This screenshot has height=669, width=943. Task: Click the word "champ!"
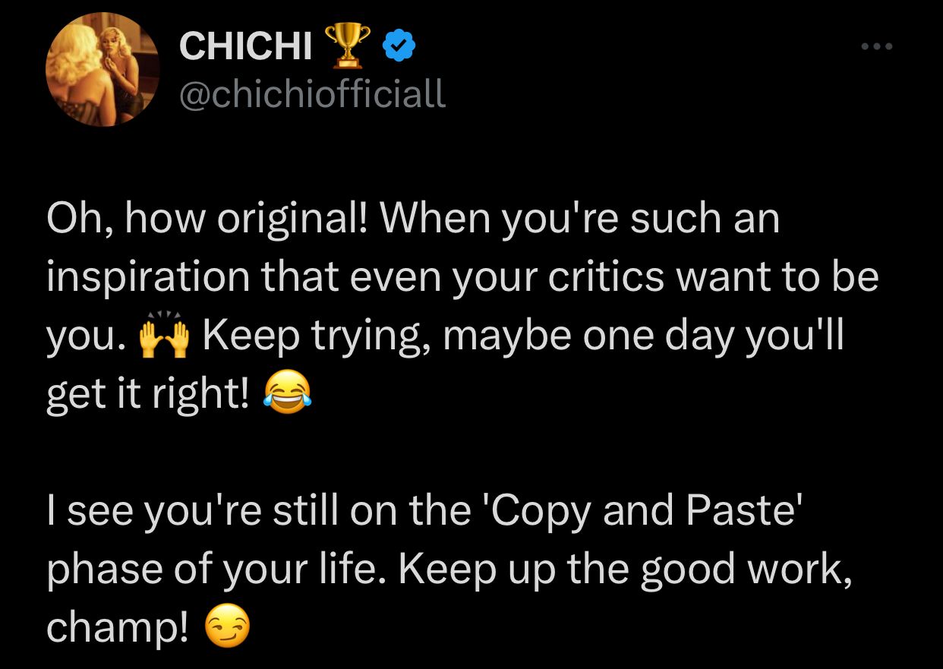tap(117, 629)
